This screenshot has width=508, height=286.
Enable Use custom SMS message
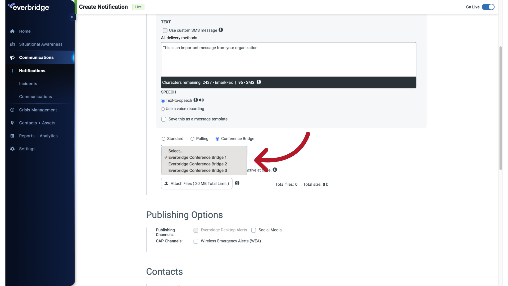coord(165,30)
